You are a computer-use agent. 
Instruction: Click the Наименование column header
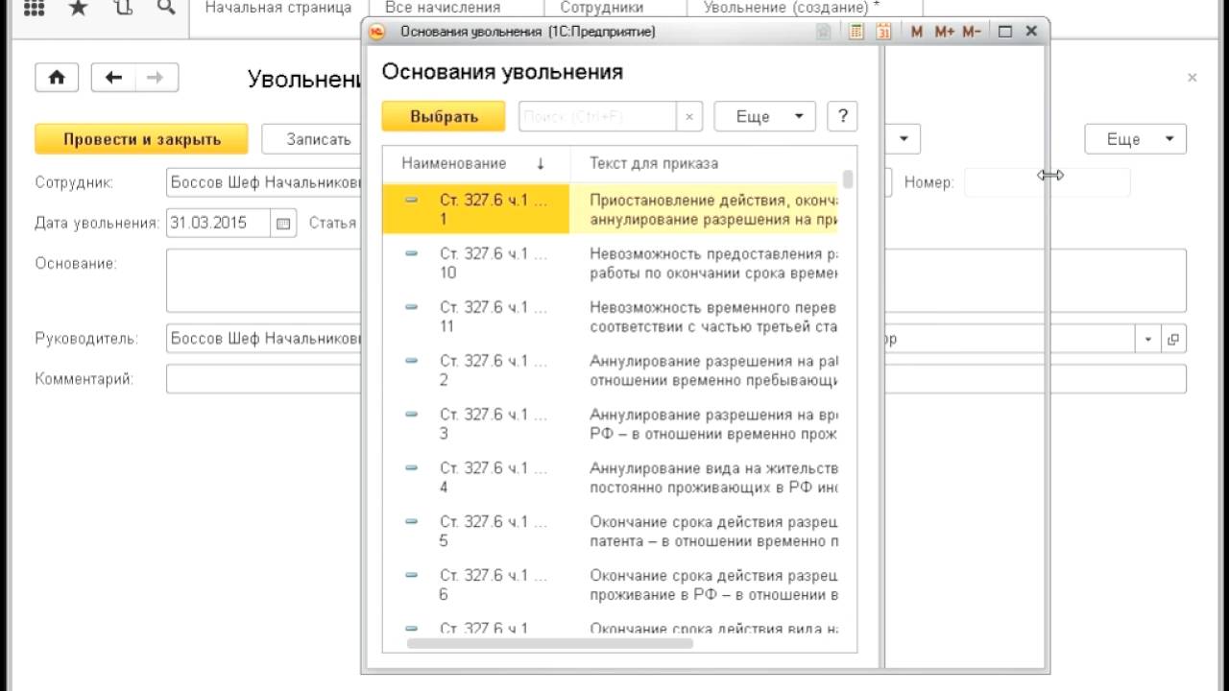coord(476,163)
